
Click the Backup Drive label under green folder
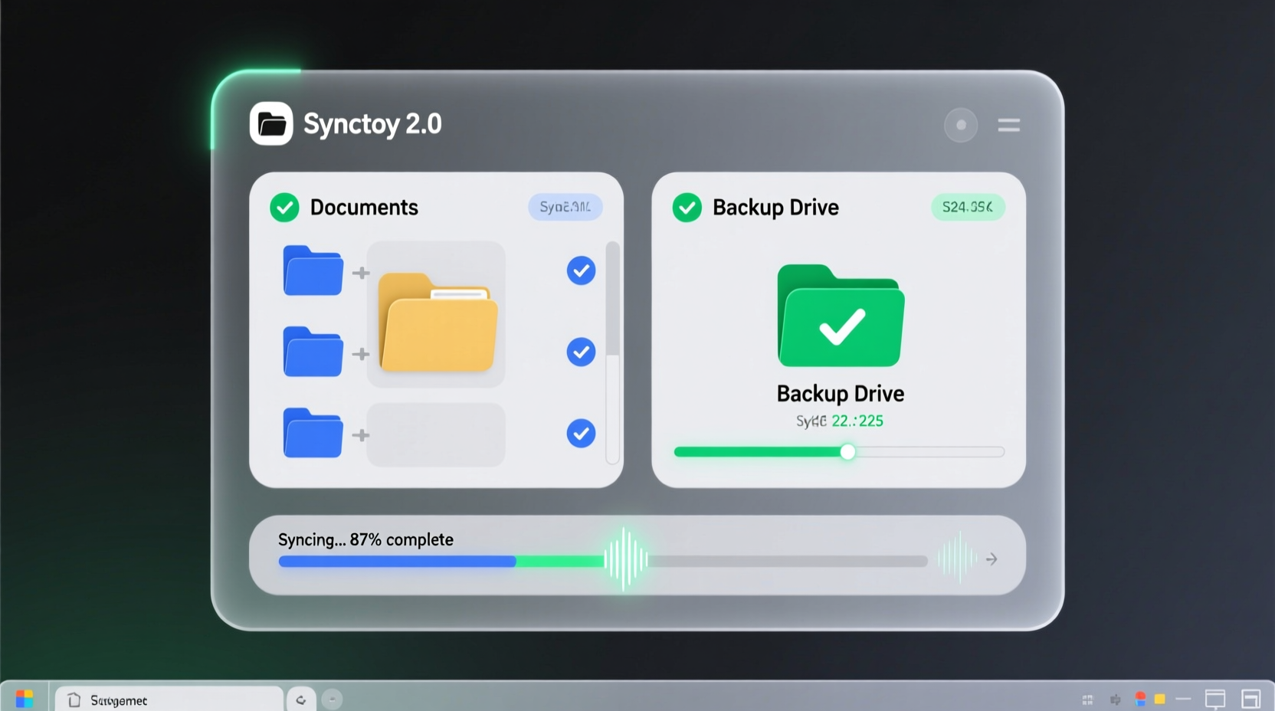coord(841,394)
